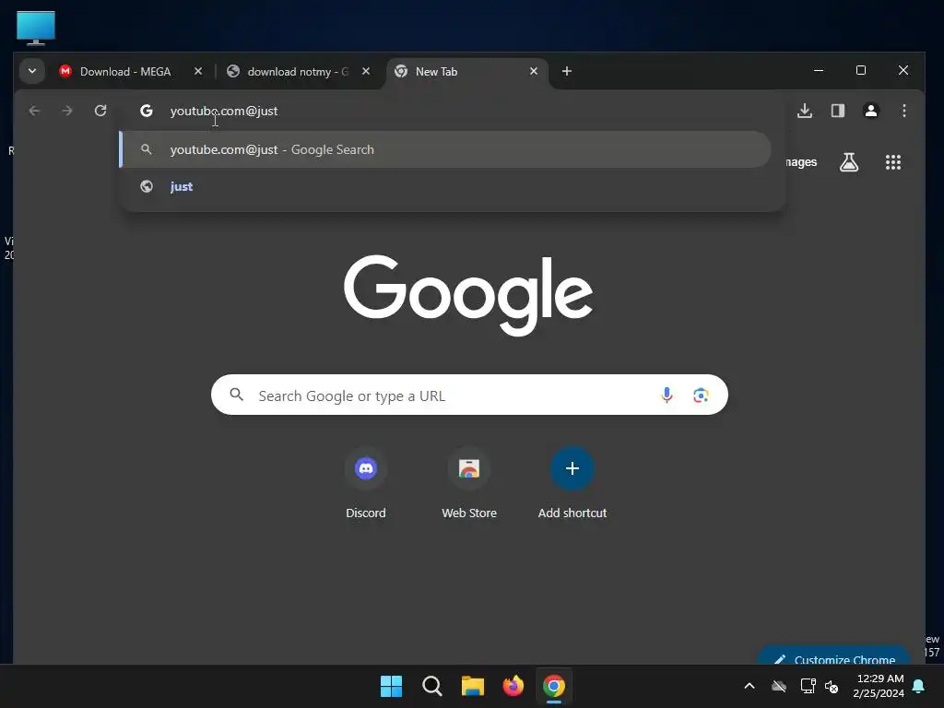Close the New Tab tab
Image resolution: width=944 pixels, height=708 pixels.
pos(534,71)
